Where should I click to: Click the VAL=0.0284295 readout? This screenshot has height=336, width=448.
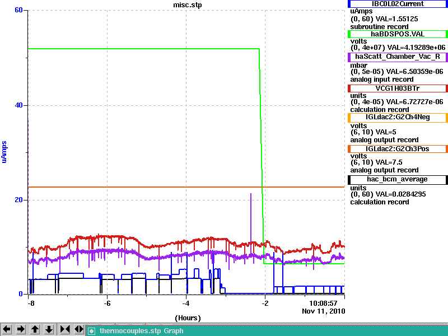click(400, 194)
